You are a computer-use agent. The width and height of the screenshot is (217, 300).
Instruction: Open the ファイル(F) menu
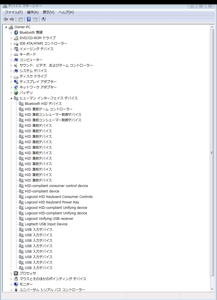14,12
